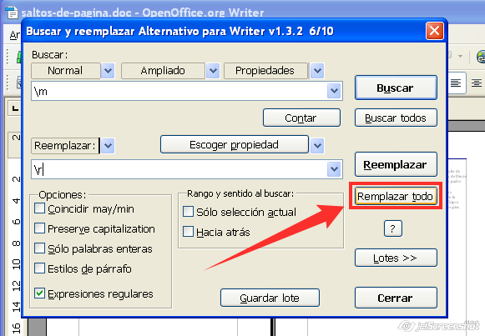Tick Preserve capitalization checkbox

[x=39, y=228]
